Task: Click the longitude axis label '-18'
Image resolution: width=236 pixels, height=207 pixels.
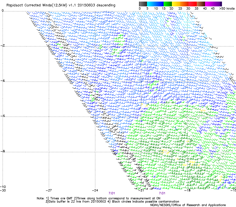Action: (188, 190)
